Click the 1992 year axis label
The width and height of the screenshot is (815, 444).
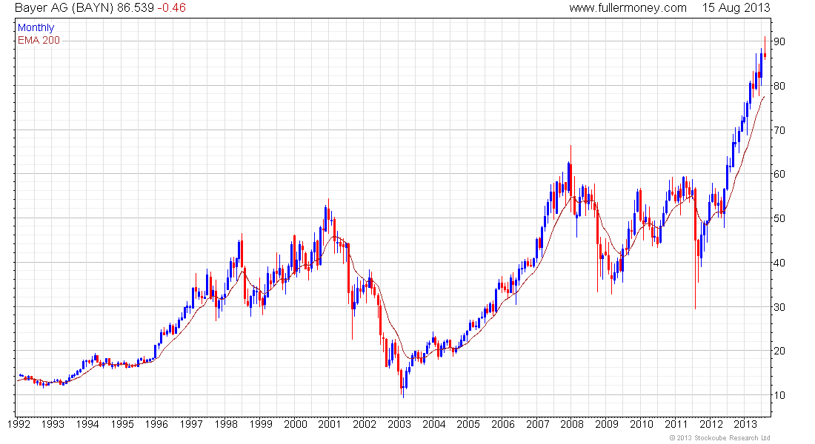click(x=19, y=424)
